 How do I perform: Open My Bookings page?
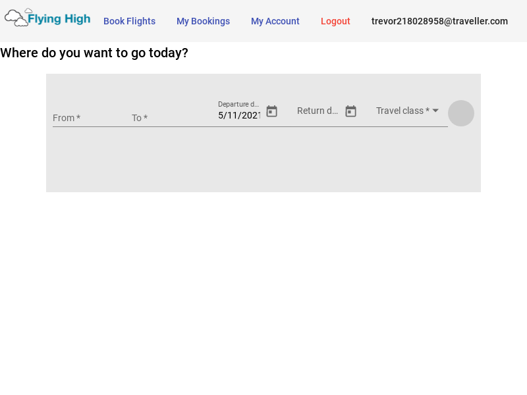coord(203,21)
